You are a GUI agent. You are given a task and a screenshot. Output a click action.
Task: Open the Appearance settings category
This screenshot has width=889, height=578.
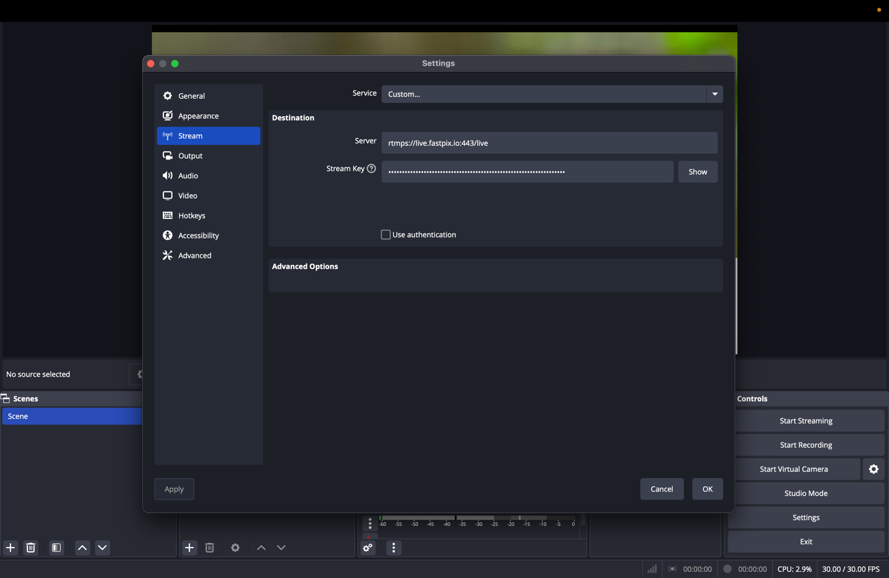pyautogui.click(x=208, y=115)
